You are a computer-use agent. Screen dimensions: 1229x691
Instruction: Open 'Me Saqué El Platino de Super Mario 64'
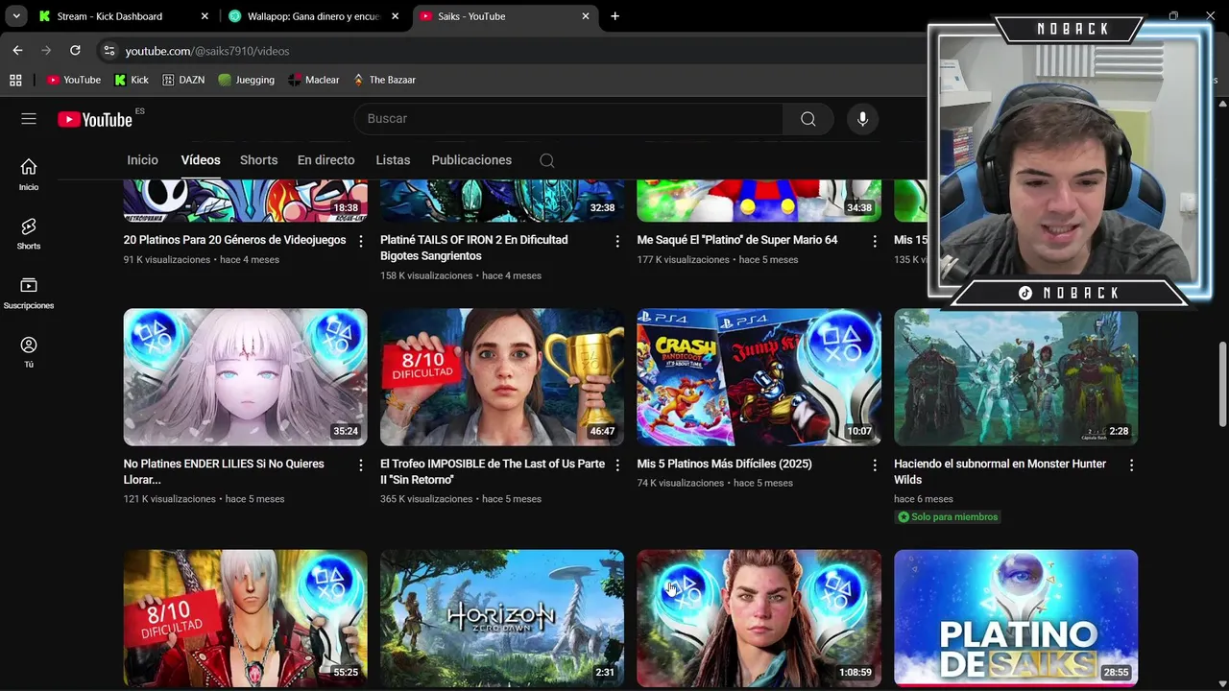(x=737, y=240)
